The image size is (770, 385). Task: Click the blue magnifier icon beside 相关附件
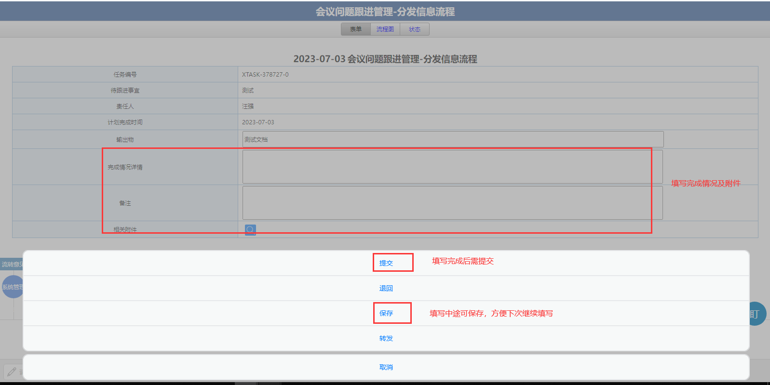pyautogui.click(x=250, y=230)
